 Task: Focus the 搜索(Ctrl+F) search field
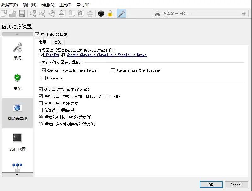click(x=201, y=14)
